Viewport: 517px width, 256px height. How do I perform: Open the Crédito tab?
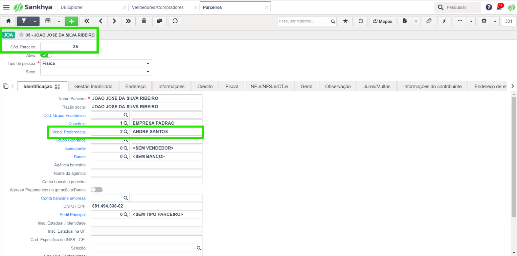click(x=205, y=86)
